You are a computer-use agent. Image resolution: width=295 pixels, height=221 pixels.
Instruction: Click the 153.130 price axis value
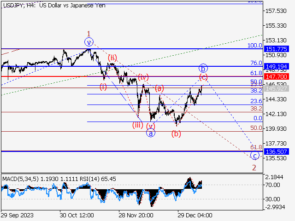pyautogui.click(x=276, y=41)
